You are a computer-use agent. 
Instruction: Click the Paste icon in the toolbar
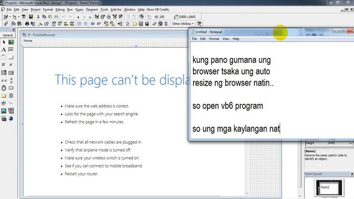coord(50,17)
